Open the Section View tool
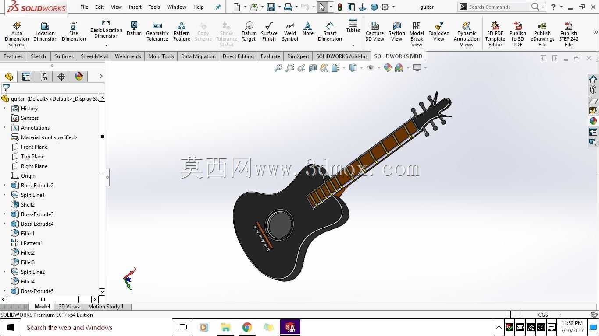This screenshot has height=336, width=599. tap(396, 31)
